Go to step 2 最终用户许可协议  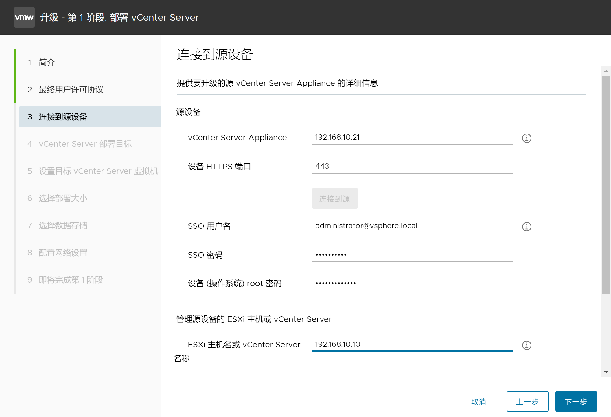click(90, 90)
